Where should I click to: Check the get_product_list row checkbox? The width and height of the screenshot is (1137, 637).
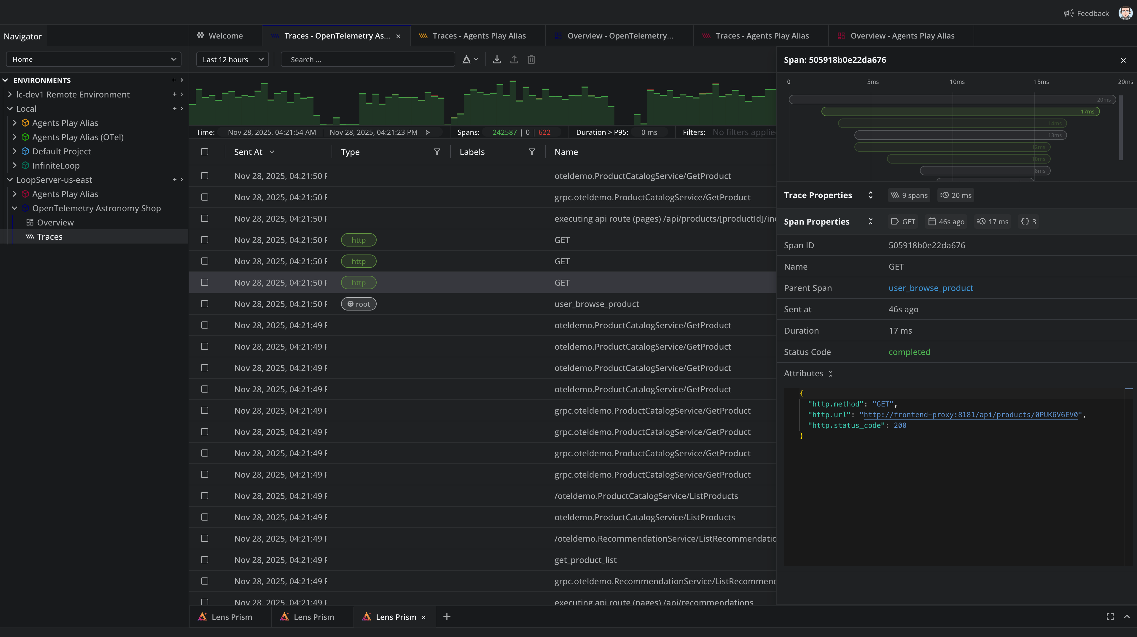coord(204,560)
